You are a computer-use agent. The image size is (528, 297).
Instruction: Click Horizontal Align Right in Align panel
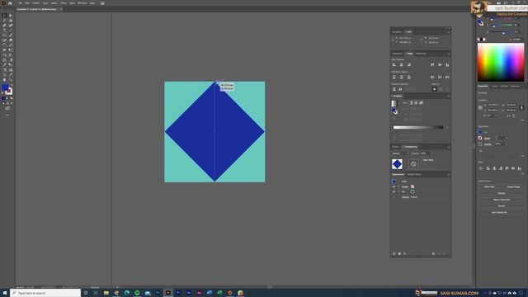pos(409,64)
